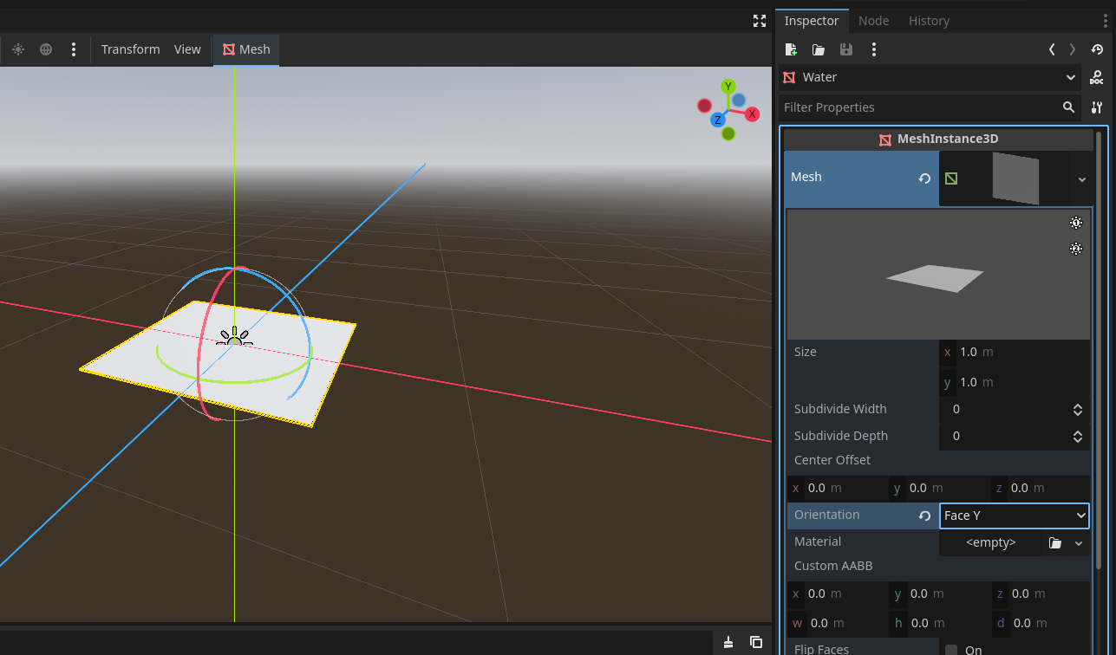Open the Water node selector dropdown
The width and height of the screenshot is (1116, 655).
[x=930, y=77]
